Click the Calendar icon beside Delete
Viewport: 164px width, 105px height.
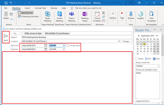click(11, 14)
